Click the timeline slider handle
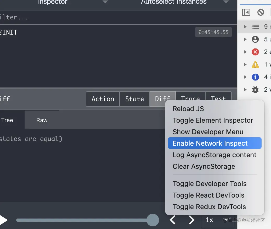This screenshot has width=271, height=229. pos(153,220)
